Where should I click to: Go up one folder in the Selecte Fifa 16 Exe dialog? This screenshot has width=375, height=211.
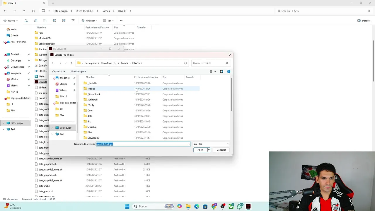pos(71,63)
